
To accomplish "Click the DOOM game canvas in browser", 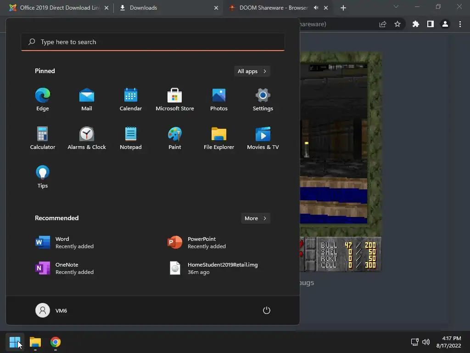I will (x=341, y=162).
